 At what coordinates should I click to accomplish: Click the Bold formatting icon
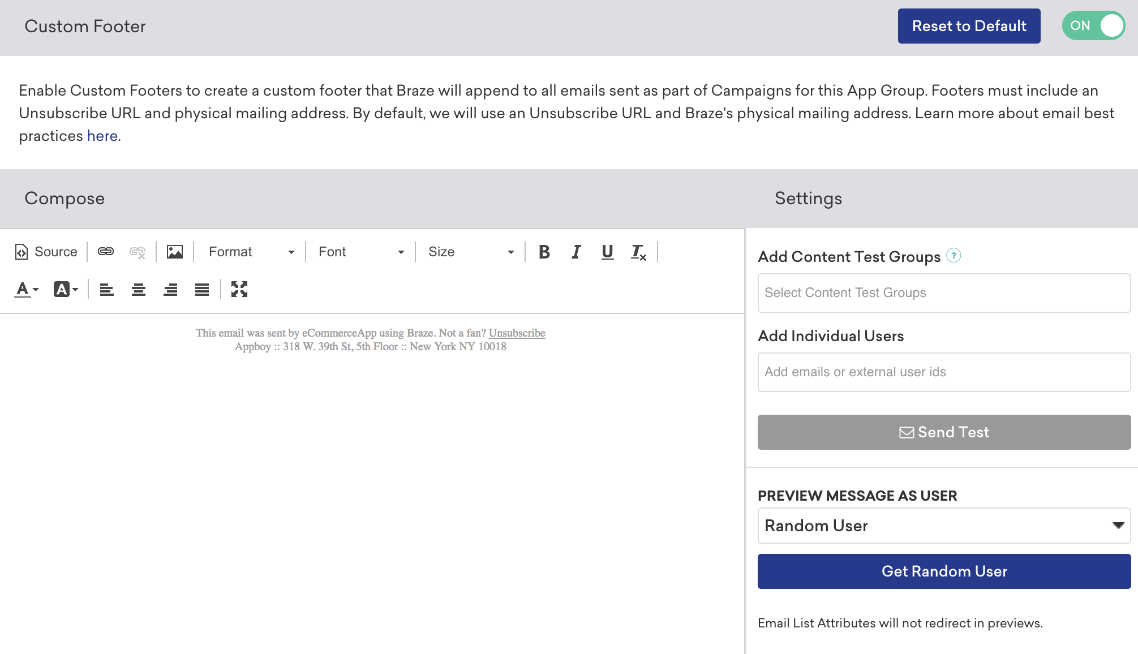545,252
